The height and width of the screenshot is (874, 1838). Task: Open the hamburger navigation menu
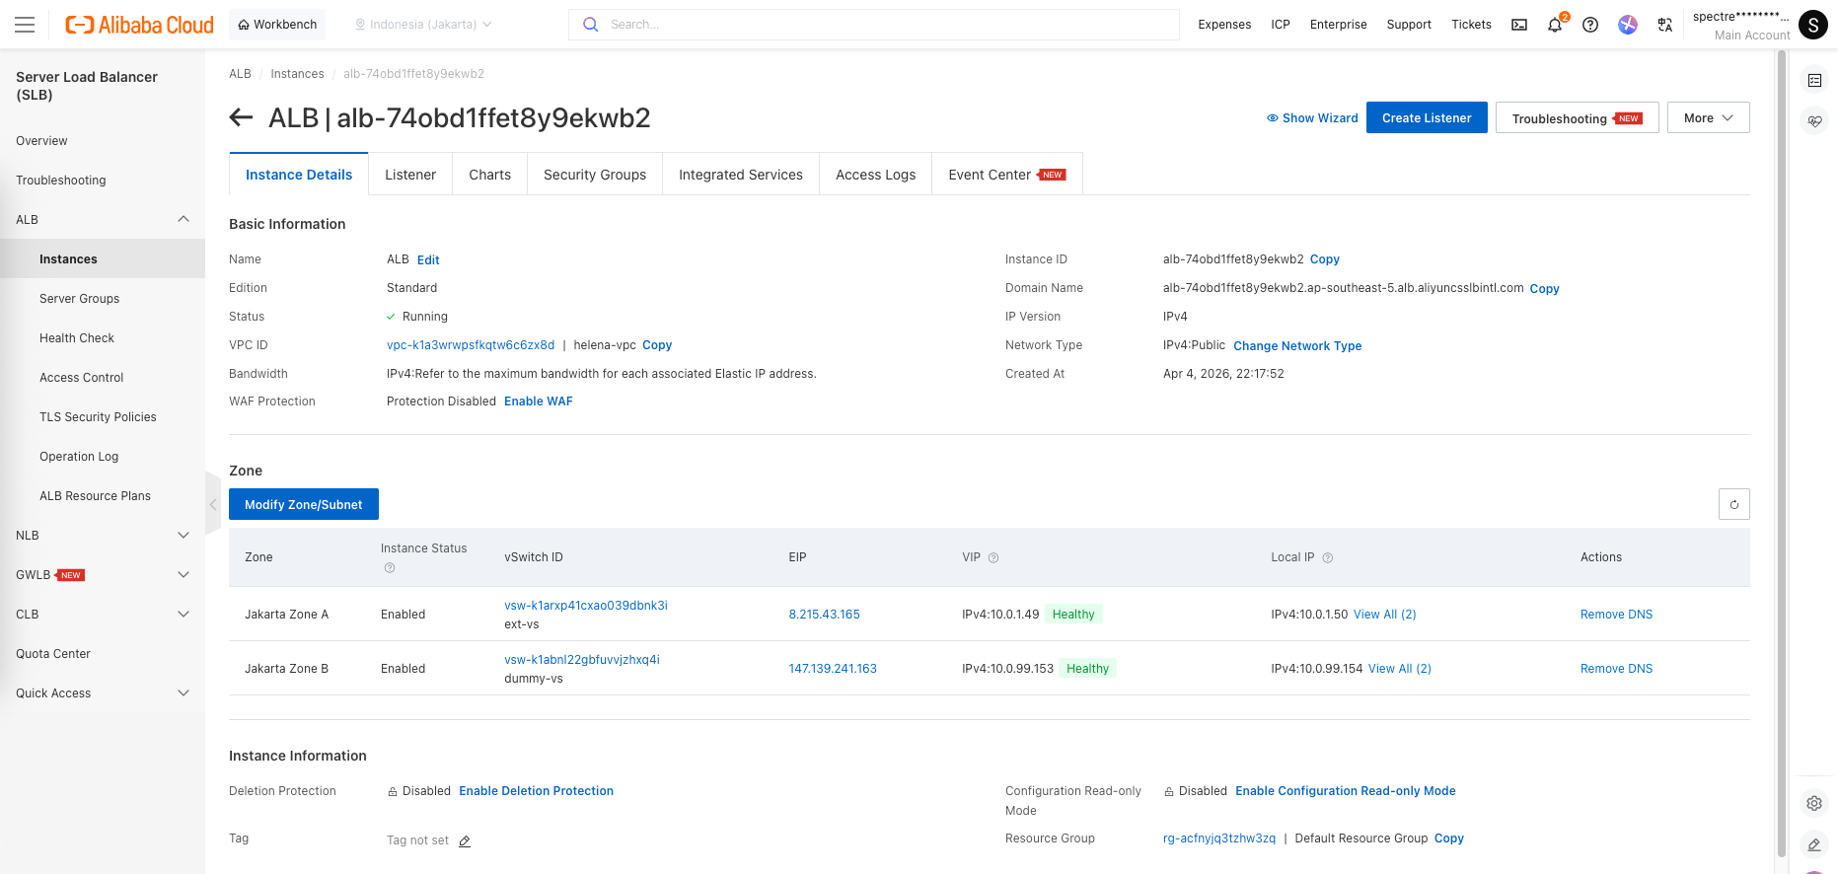point(25,25)
